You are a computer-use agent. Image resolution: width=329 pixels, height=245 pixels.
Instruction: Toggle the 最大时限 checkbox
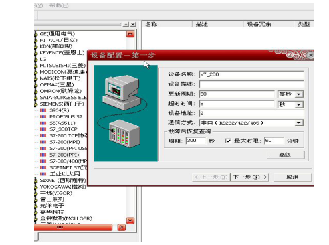point(228,141)
